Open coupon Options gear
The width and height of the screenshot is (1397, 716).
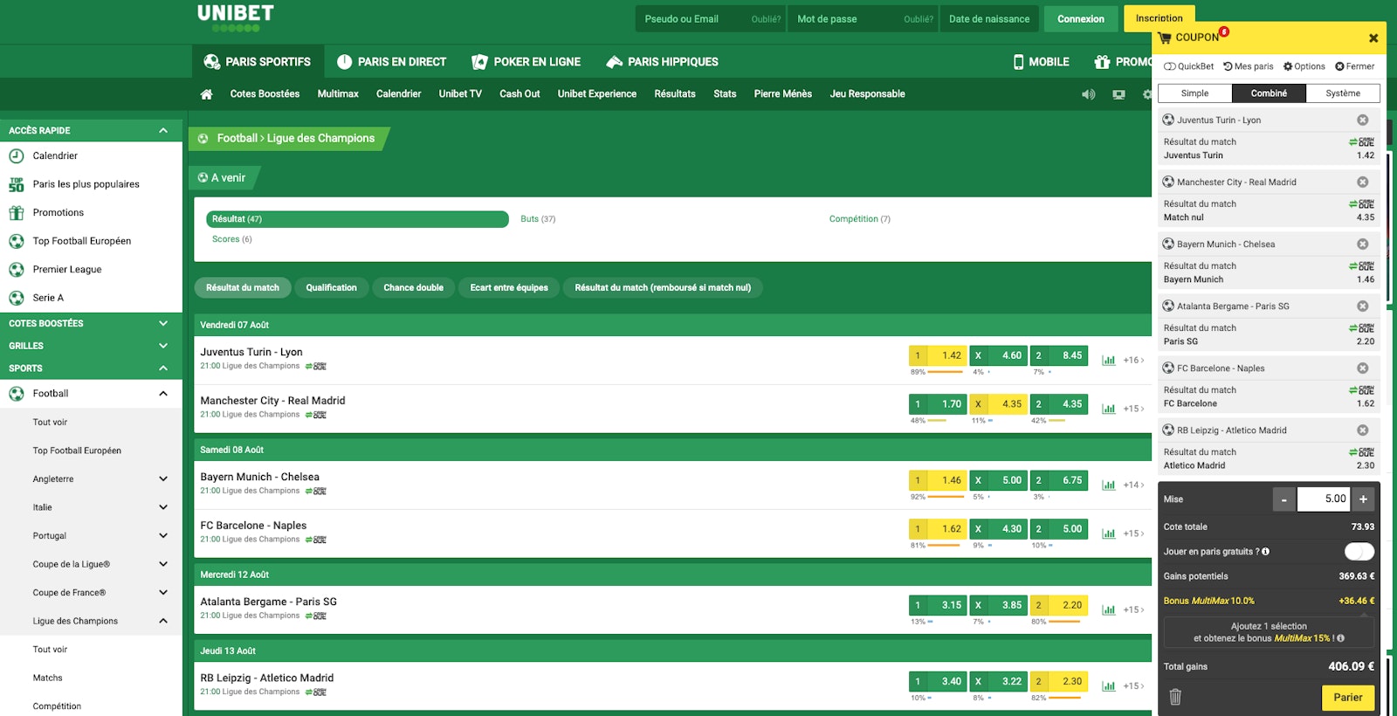point(1304,66)
